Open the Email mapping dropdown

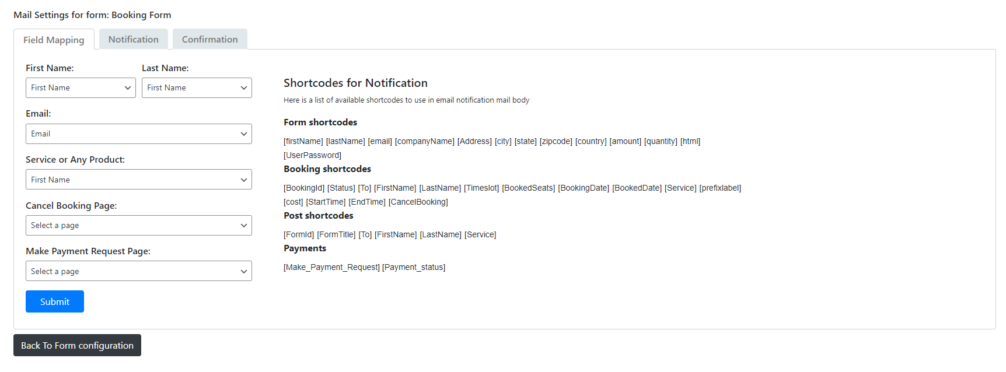[138, 134]
